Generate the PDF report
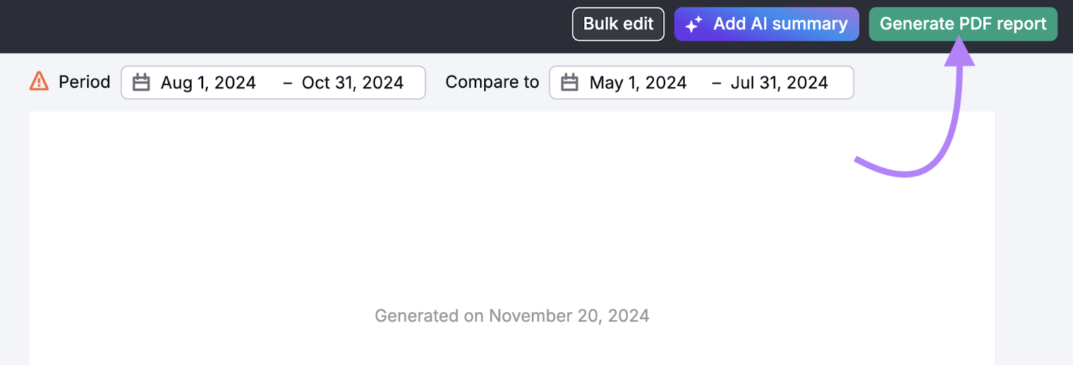 tap(962, 24)
